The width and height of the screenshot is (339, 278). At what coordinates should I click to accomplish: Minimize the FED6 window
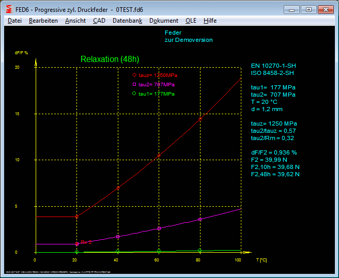[x=294, y=9]
